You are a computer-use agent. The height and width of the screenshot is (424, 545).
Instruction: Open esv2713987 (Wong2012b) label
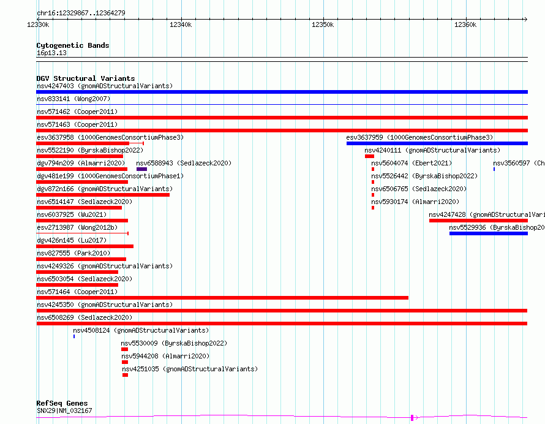click(x=77, y=227)
